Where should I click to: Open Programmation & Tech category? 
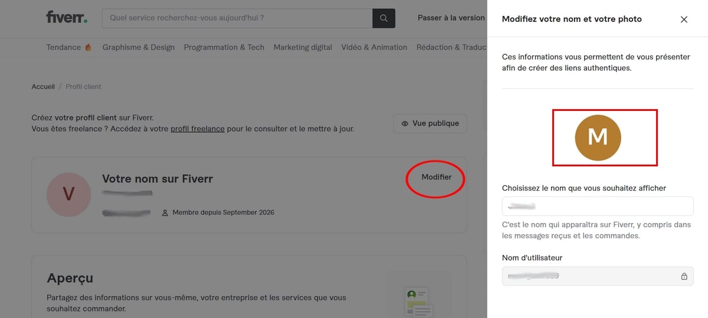coord(224,47)
